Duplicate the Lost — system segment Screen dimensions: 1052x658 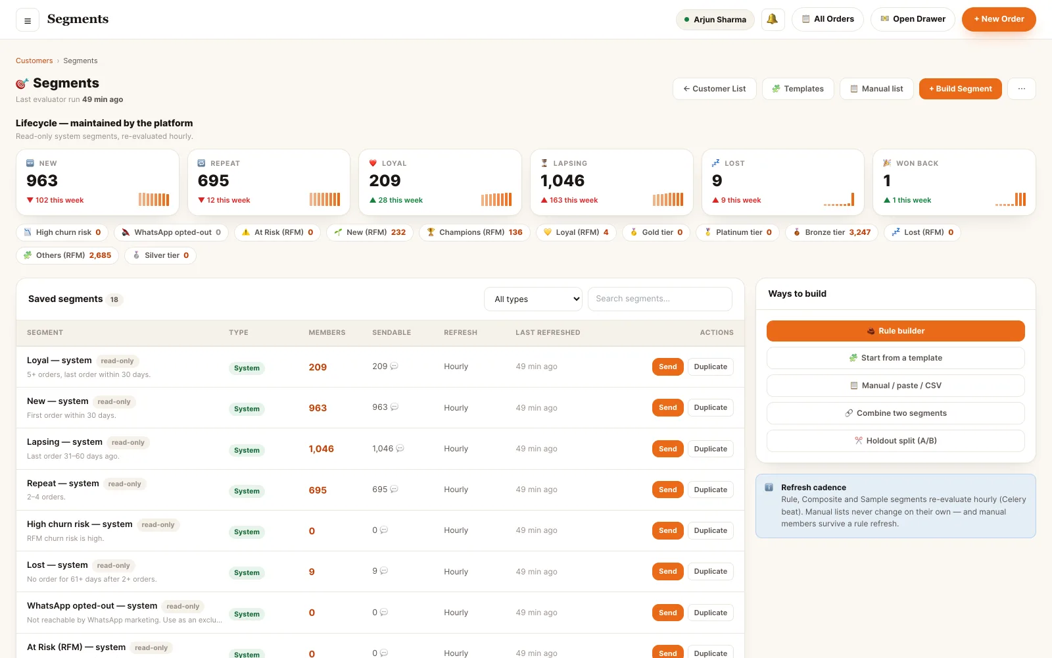[x=710, y=571]
